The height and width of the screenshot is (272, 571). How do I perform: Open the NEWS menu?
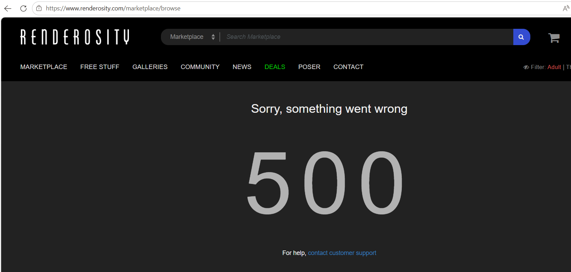click(242, 67)
